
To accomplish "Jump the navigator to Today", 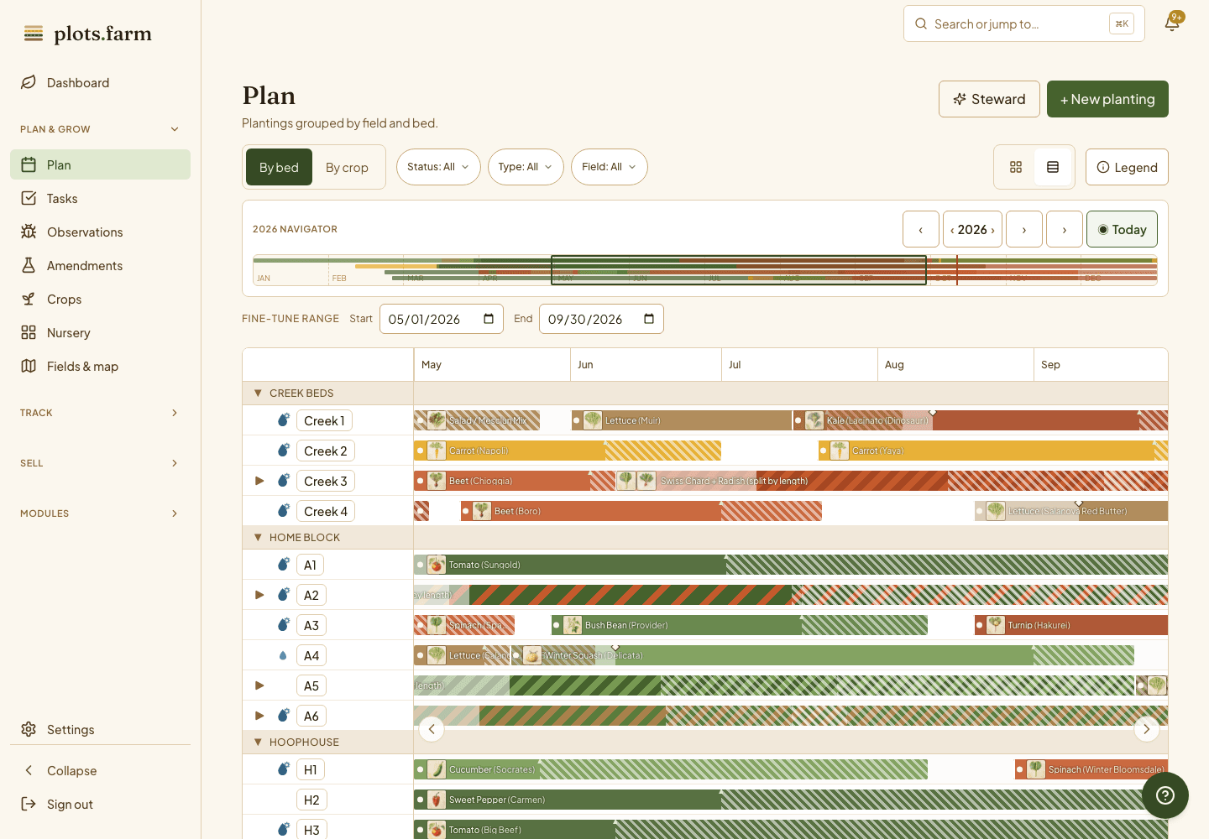I will click(x=1122, y=229).
